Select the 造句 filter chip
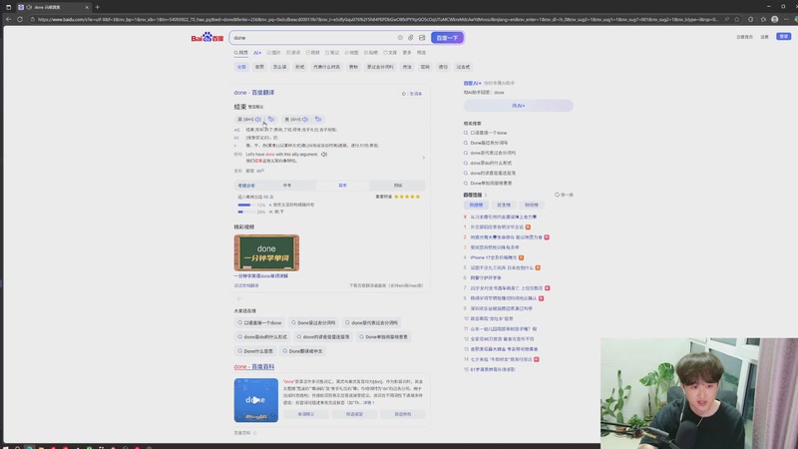This screenshot has height=449, width=798. click(443, 67)
